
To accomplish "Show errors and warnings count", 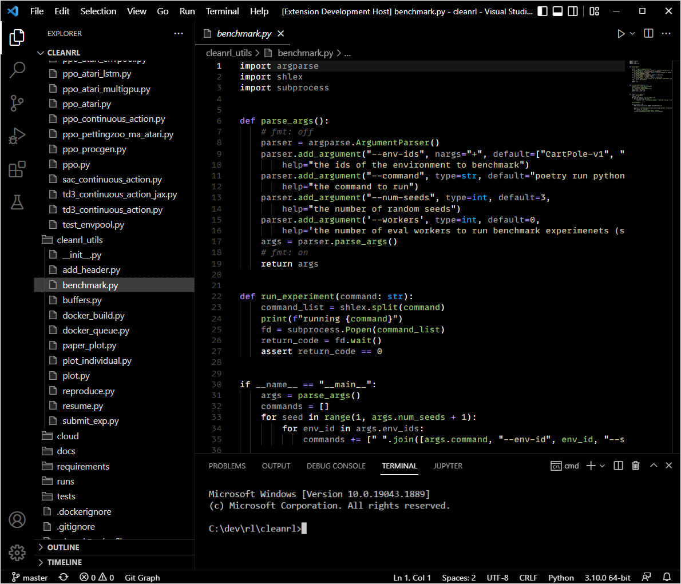I will point(97,578).
